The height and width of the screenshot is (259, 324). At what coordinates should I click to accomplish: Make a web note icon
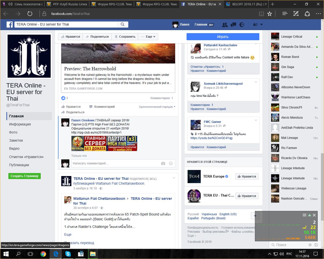tap(296, 14)
